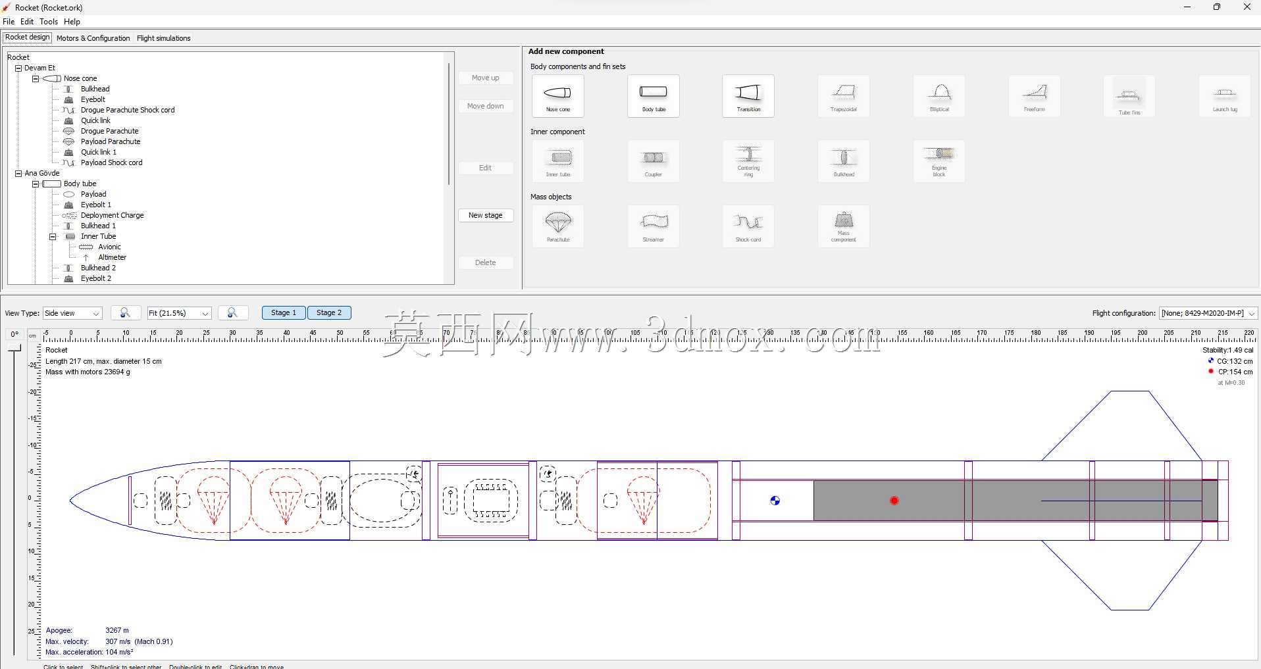Collapse the Nose cone tree node

(x=36, y=78)
